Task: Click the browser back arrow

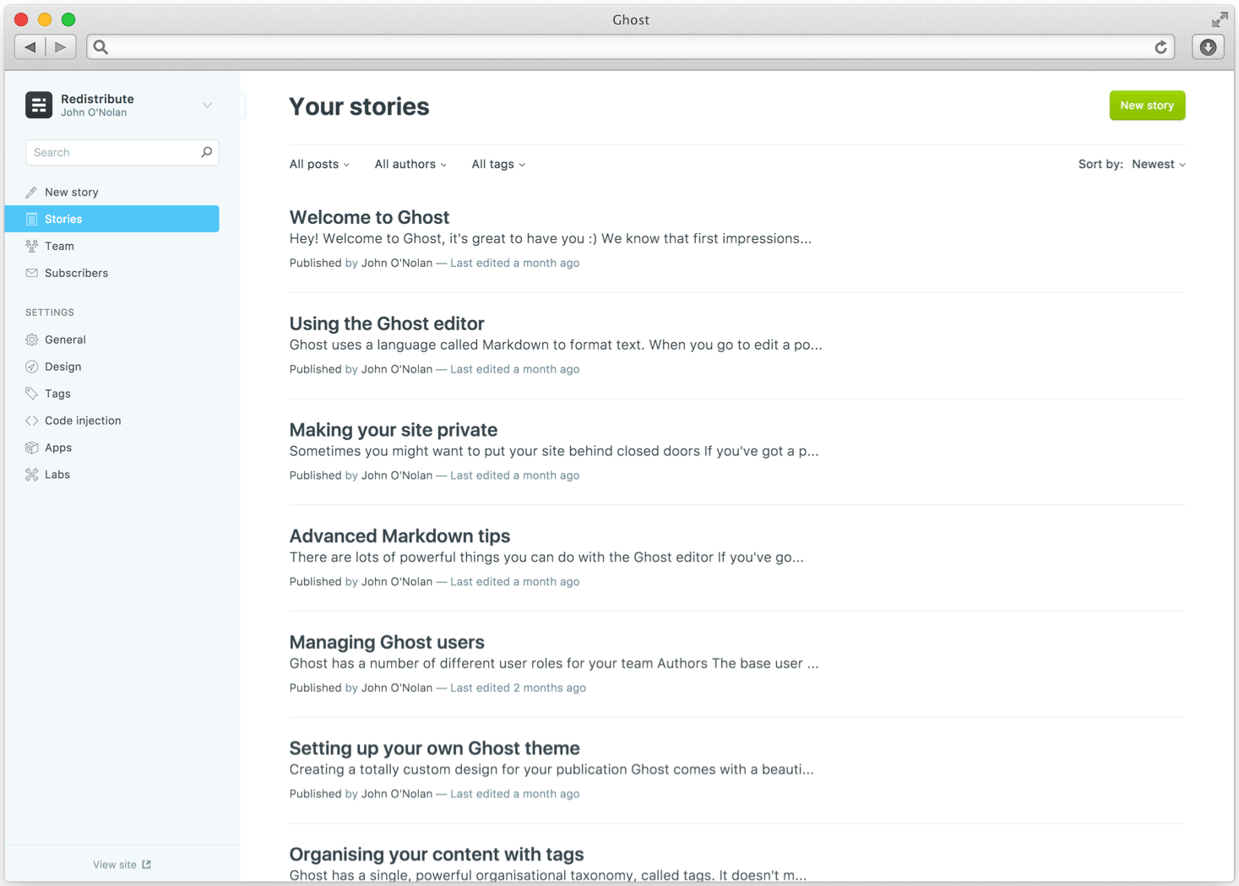Action: pyautogui.click(x=30, y=47)
